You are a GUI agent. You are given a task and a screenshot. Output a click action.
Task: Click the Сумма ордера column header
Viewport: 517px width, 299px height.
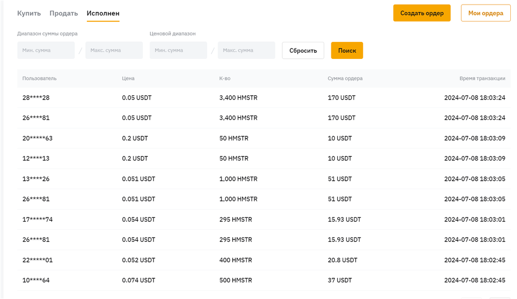[x=345, y=78]
